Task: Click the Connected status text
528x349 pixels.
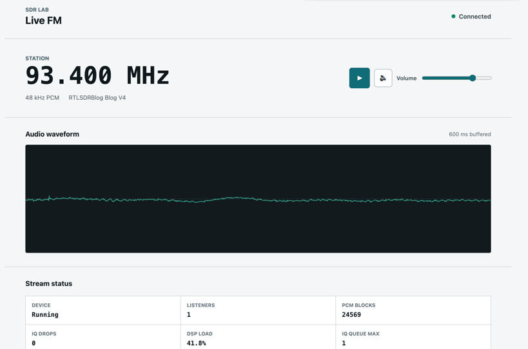Action: coord(474,17)
